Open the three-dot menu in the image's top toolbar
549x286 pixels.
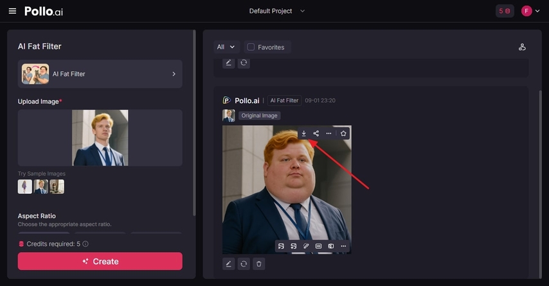(328, 133)
